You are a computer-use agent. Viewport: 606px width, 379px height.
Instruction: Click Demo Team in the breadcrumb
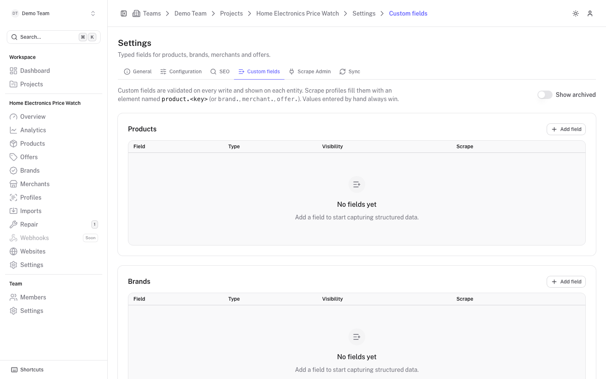tap(191, 13)
